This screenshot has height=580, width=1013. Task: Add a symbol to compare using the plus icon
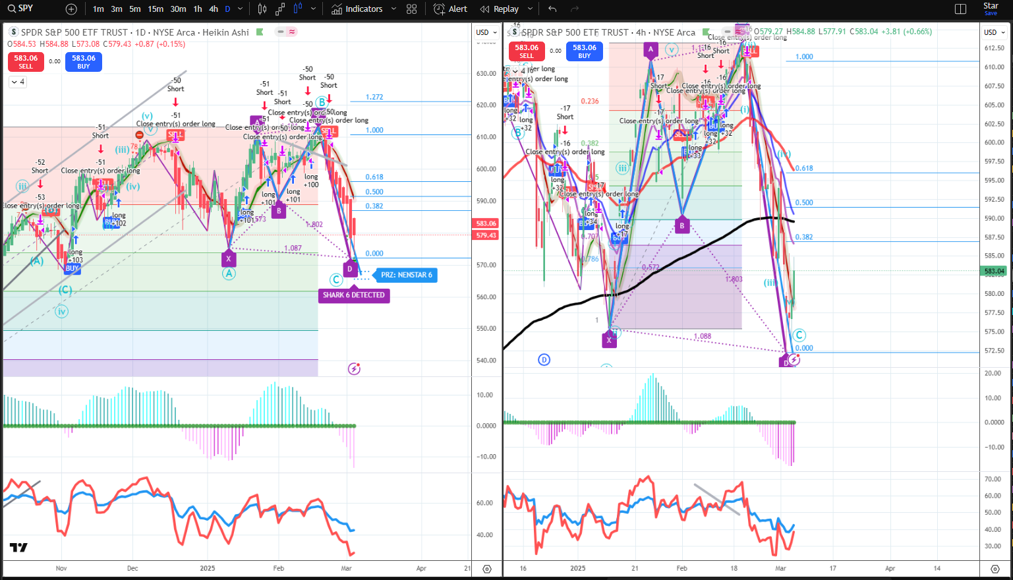(x=71, y=9)
